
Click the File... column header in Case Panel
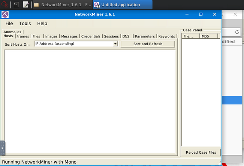[191, 36]
